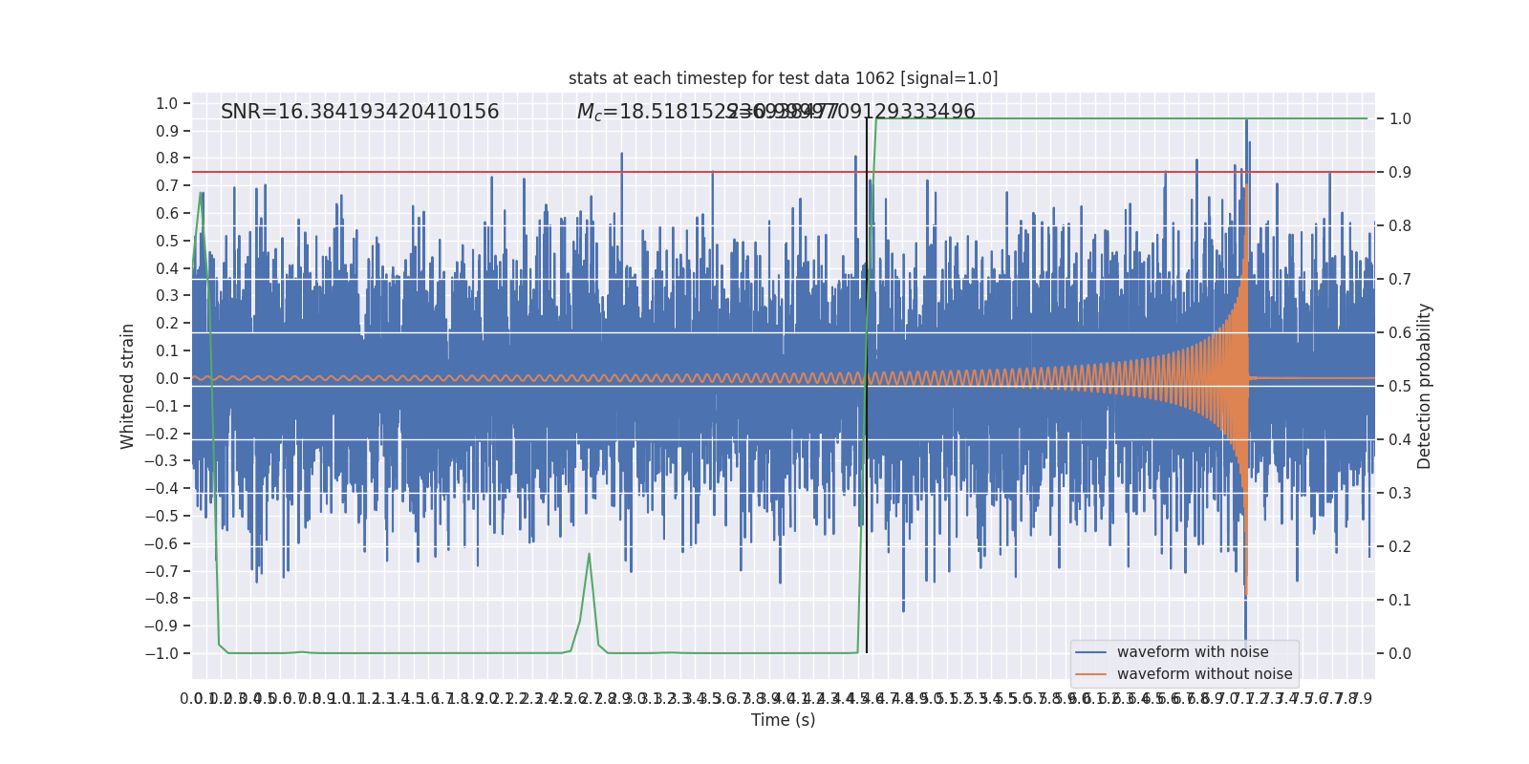Click the right axis 0.9 tick label
1529x764 pixels.
pos(1400,173)
